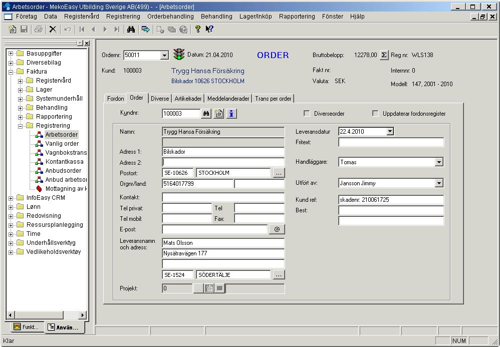Click the Använ... panel tab button
This screenshot has width=500, height=347.
(65, 327)
